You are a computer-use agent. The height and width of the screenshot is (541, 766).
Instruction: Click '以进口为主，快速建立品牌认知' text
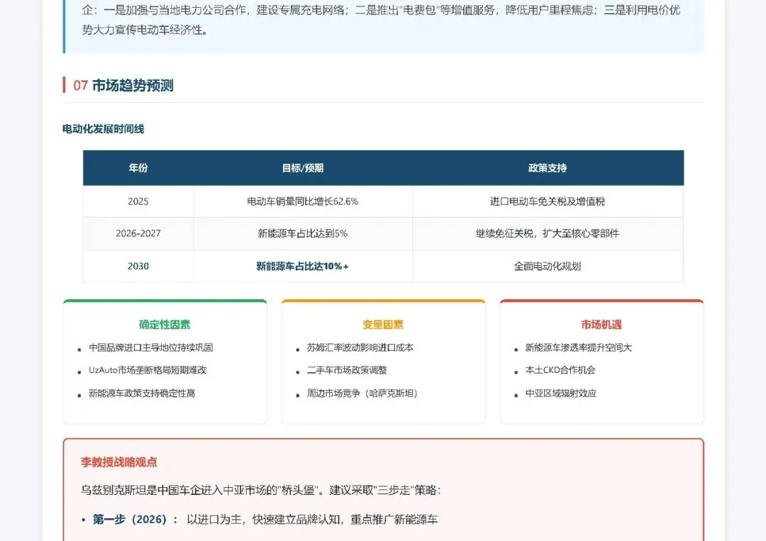click(266, 520)
